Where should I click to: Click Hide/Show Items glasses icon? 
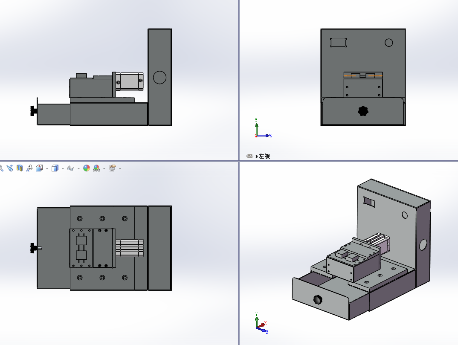coord(71,168)
